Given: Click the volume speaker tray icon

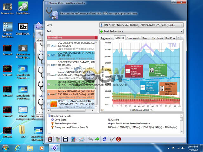Looking at the screenshot, I should [x=183, y=148].
